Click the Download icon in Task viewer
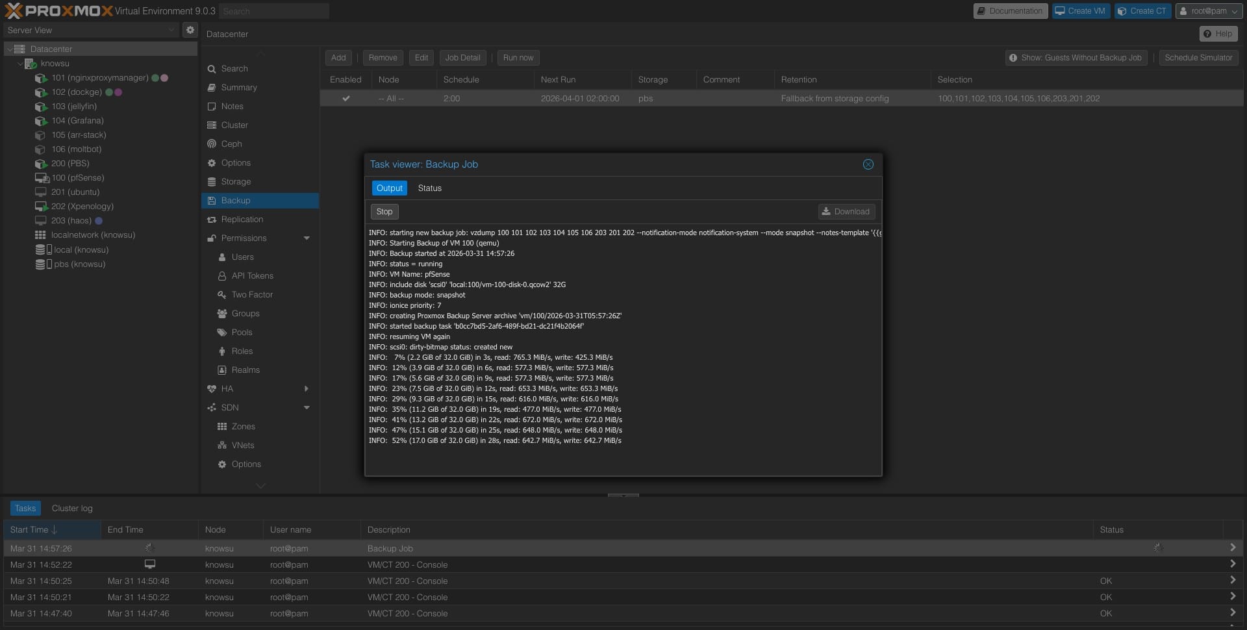The width and height of the screenshot is (1247, 630). click(x=826, y=212)
